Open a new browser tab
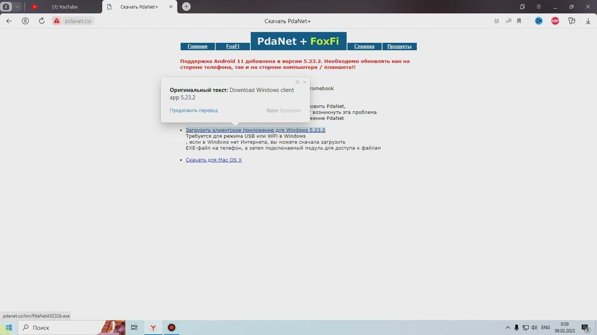 click(186, 7)
